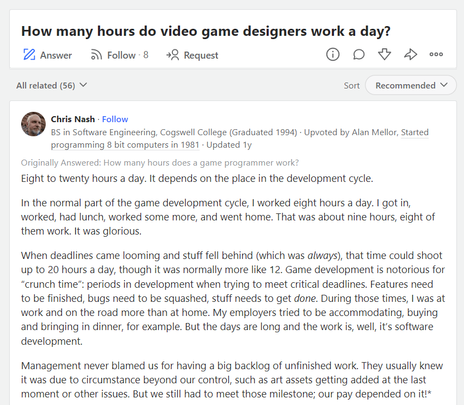Click the Request answer icon

tap(172, 55)
